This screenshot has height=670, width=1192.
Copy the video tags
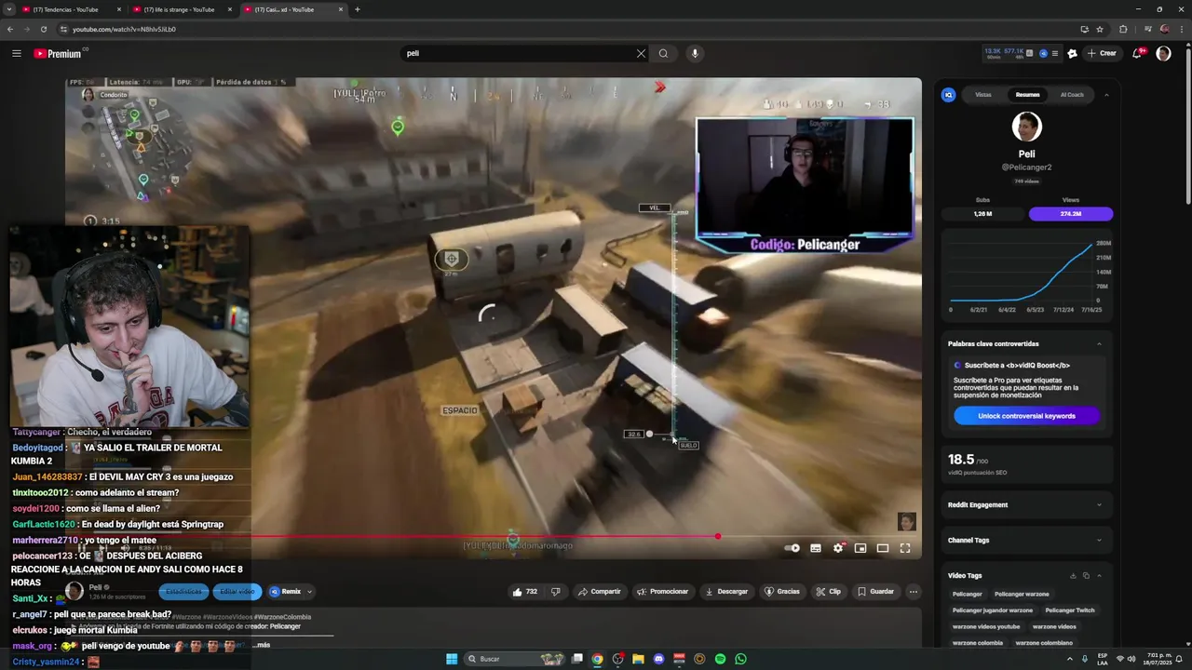click(x=1086, y=575)
